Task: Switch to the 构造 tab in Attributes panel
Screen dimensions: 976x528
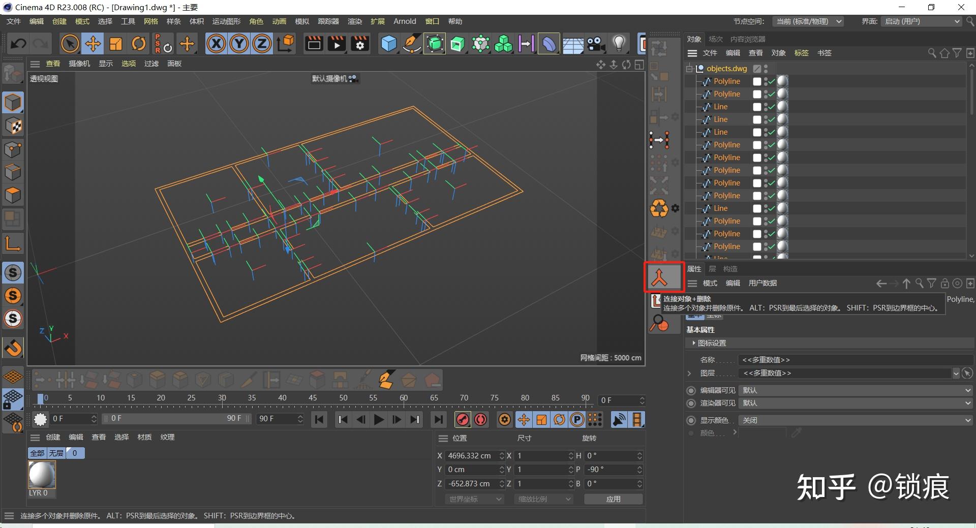Action: [x=730, y=269]
